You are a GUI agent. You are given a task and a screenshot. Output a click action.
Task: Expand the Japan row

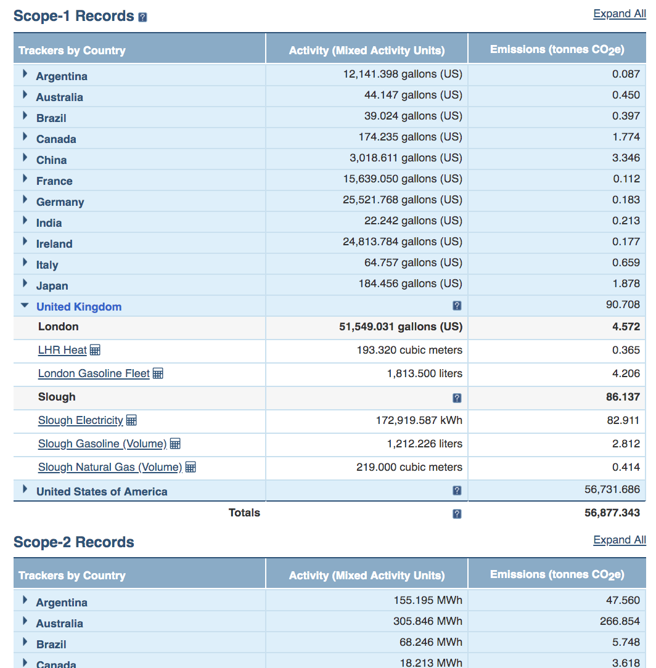pos(25,283)
